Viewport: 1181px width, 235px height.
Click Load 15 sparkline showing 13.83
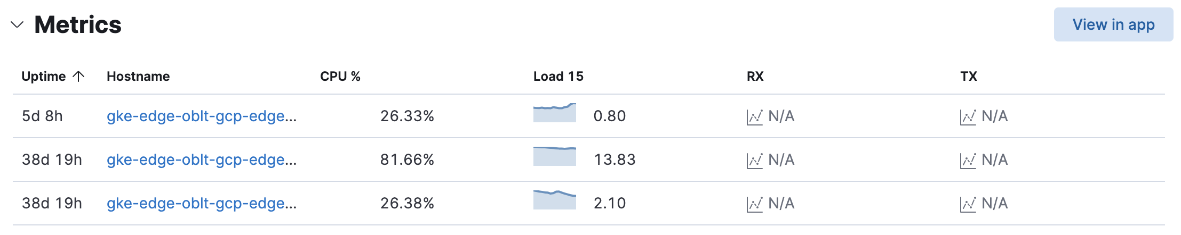point(555,156)
